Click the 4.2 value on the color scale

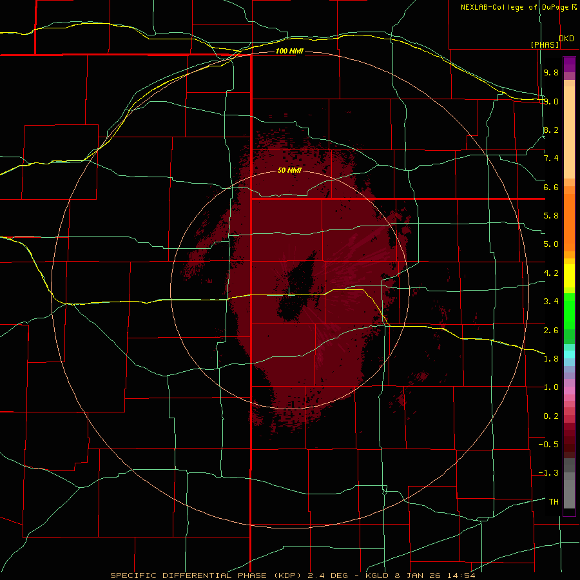pos(551,273)
